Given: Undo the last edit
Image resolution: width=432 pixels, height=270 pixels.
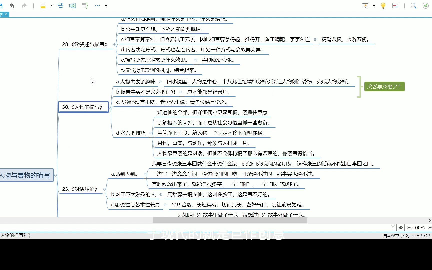Looking at the screenshot, I should (x=12, y=5).
